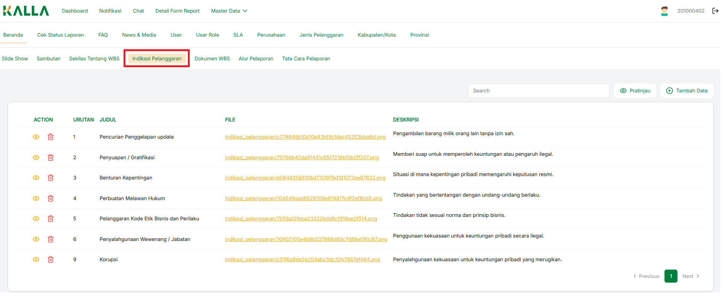The width and height of the screenshot is (723, 299).
Task: View Pelanggaran Kode Etik Bisnis entry eye icon
Action: tap(36, 219)
